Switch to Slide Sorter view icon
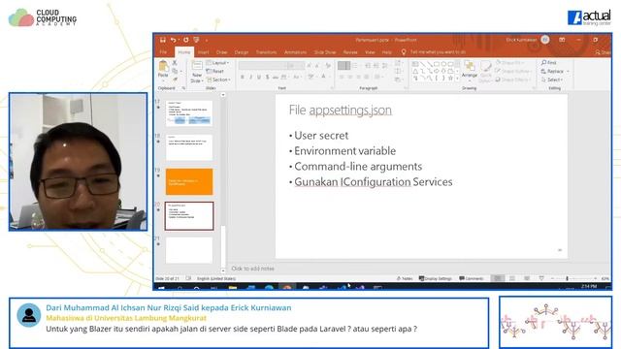This screenshot has height=349, width=621. pos(512,278)
